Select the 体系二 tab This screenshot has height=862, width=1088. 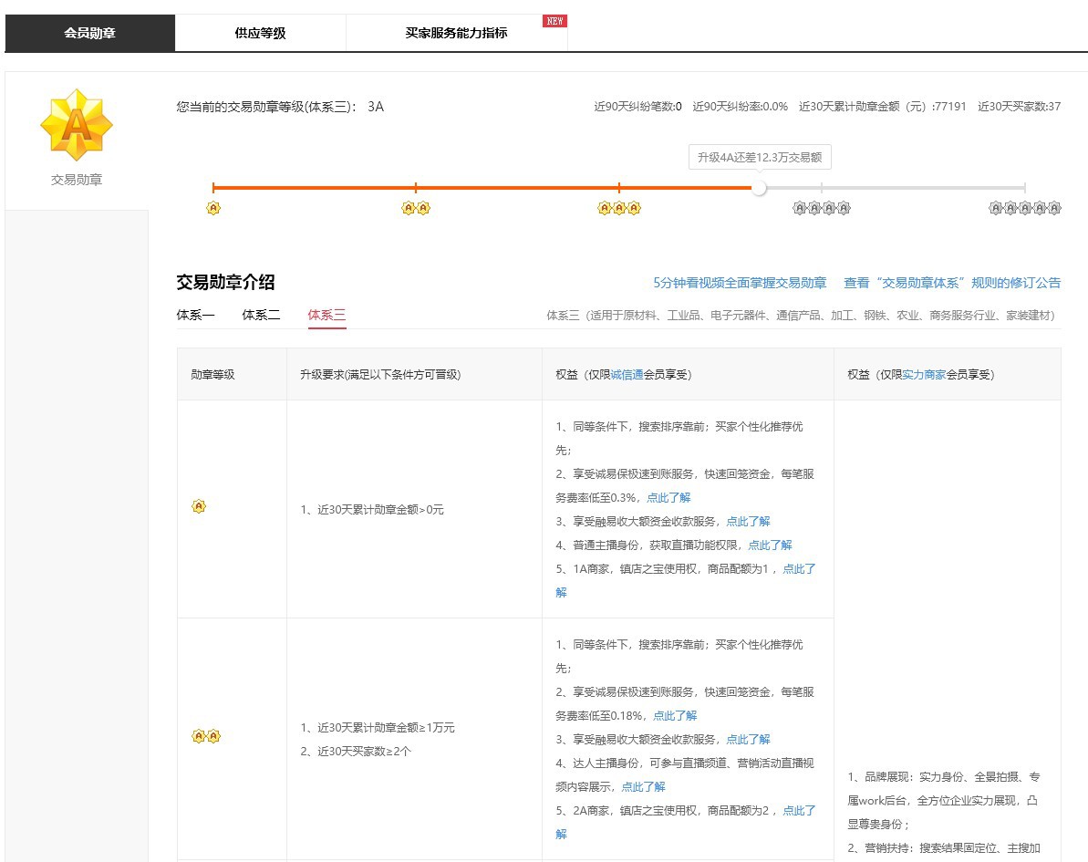tap(261, 315)
